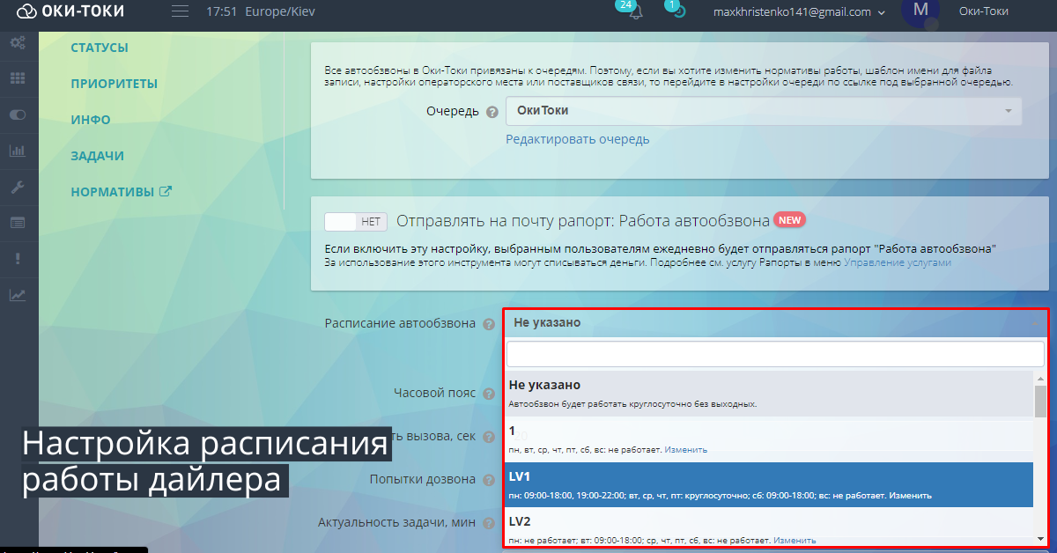
Task: Open the wrench tools icon in sidebar
Action: point(18,187)
